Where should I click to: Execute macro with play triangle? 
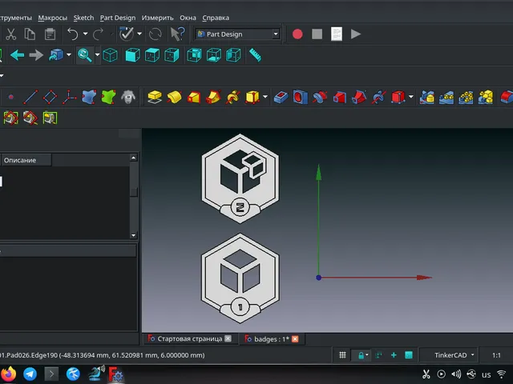[x=356, y=34]
